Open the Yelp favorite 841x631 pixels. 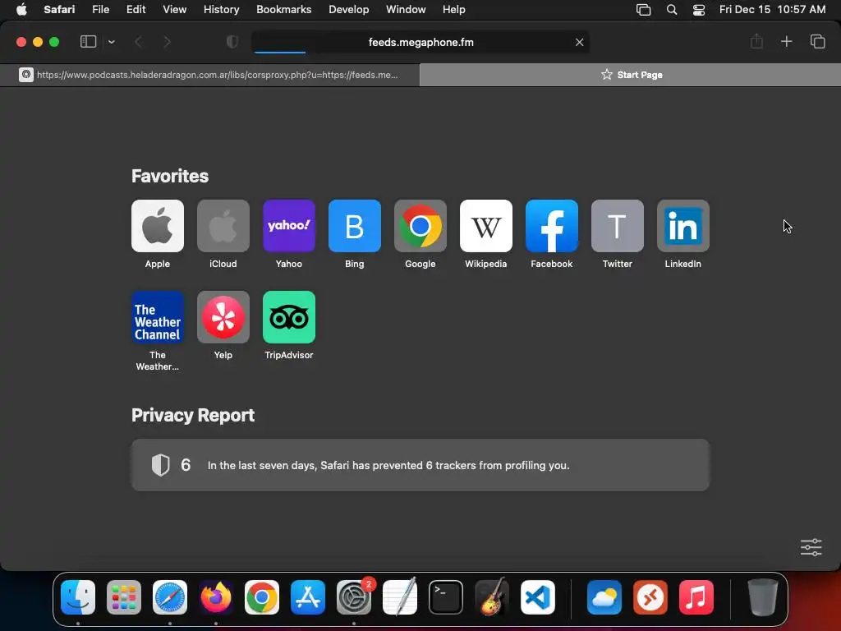[x=223, y=325]
